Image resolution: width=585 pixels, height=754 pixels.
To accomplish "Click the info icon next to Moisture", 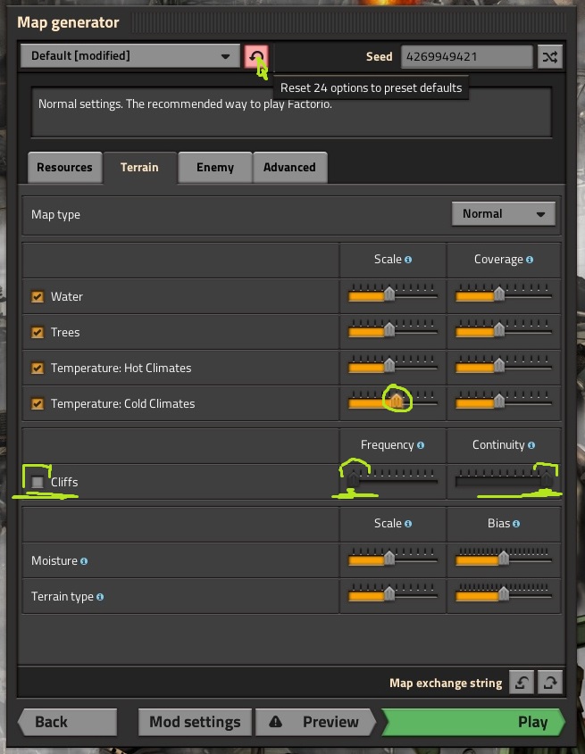I will [84, 561].
